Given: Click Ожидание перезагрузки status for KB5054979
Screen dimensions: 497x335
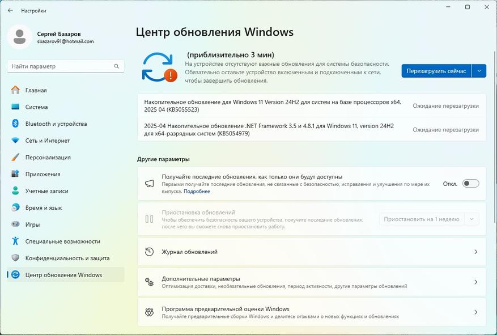Looking at the screenshot, I should coord(445,130).
